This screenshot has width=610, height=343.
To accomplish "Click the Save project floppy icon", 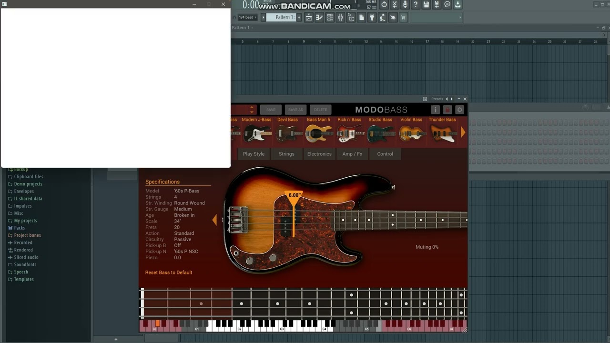I will pyautogui.click(x=426, y=5).
